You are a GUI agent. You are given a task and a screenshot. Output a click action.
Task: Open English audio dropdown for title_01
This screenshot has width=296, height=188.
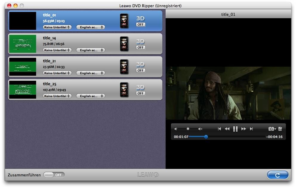[91, 27]
